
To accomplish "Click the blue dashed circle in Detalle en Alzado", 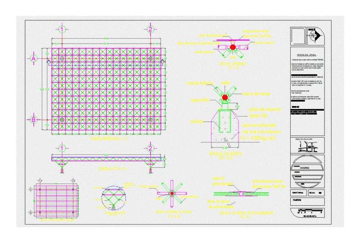I will [114, 198].
